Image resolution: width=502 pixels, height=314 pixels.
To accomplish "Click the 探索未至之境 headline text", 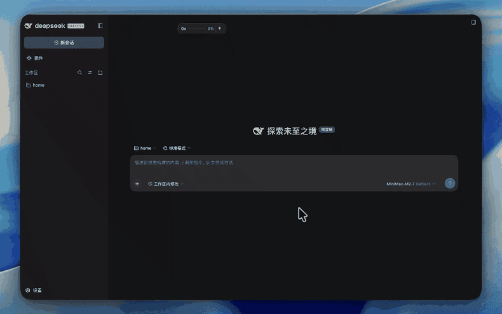I will (292, 131).
